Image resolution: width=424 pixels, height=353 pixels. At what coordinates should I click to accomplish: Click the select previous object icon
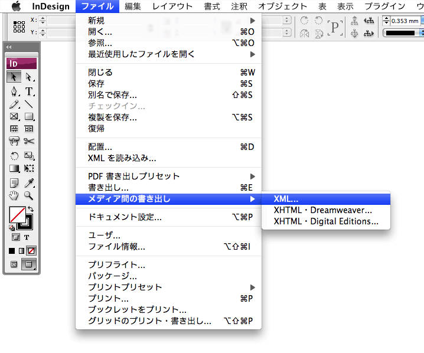tap(369, 21)
